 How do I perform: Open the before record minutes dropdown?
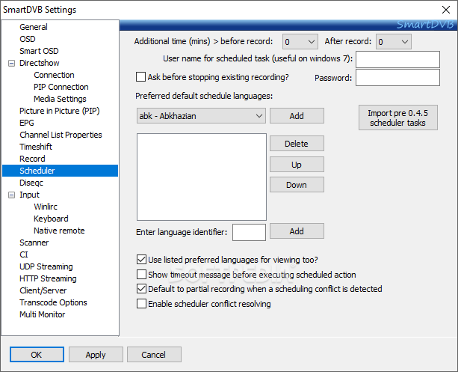[300, 42]
